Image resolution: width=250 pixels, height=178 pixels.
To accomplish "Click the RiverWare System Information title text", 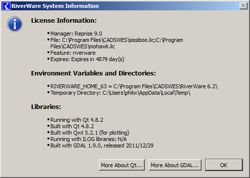I will pyautogui.click(x=55, y=6).
